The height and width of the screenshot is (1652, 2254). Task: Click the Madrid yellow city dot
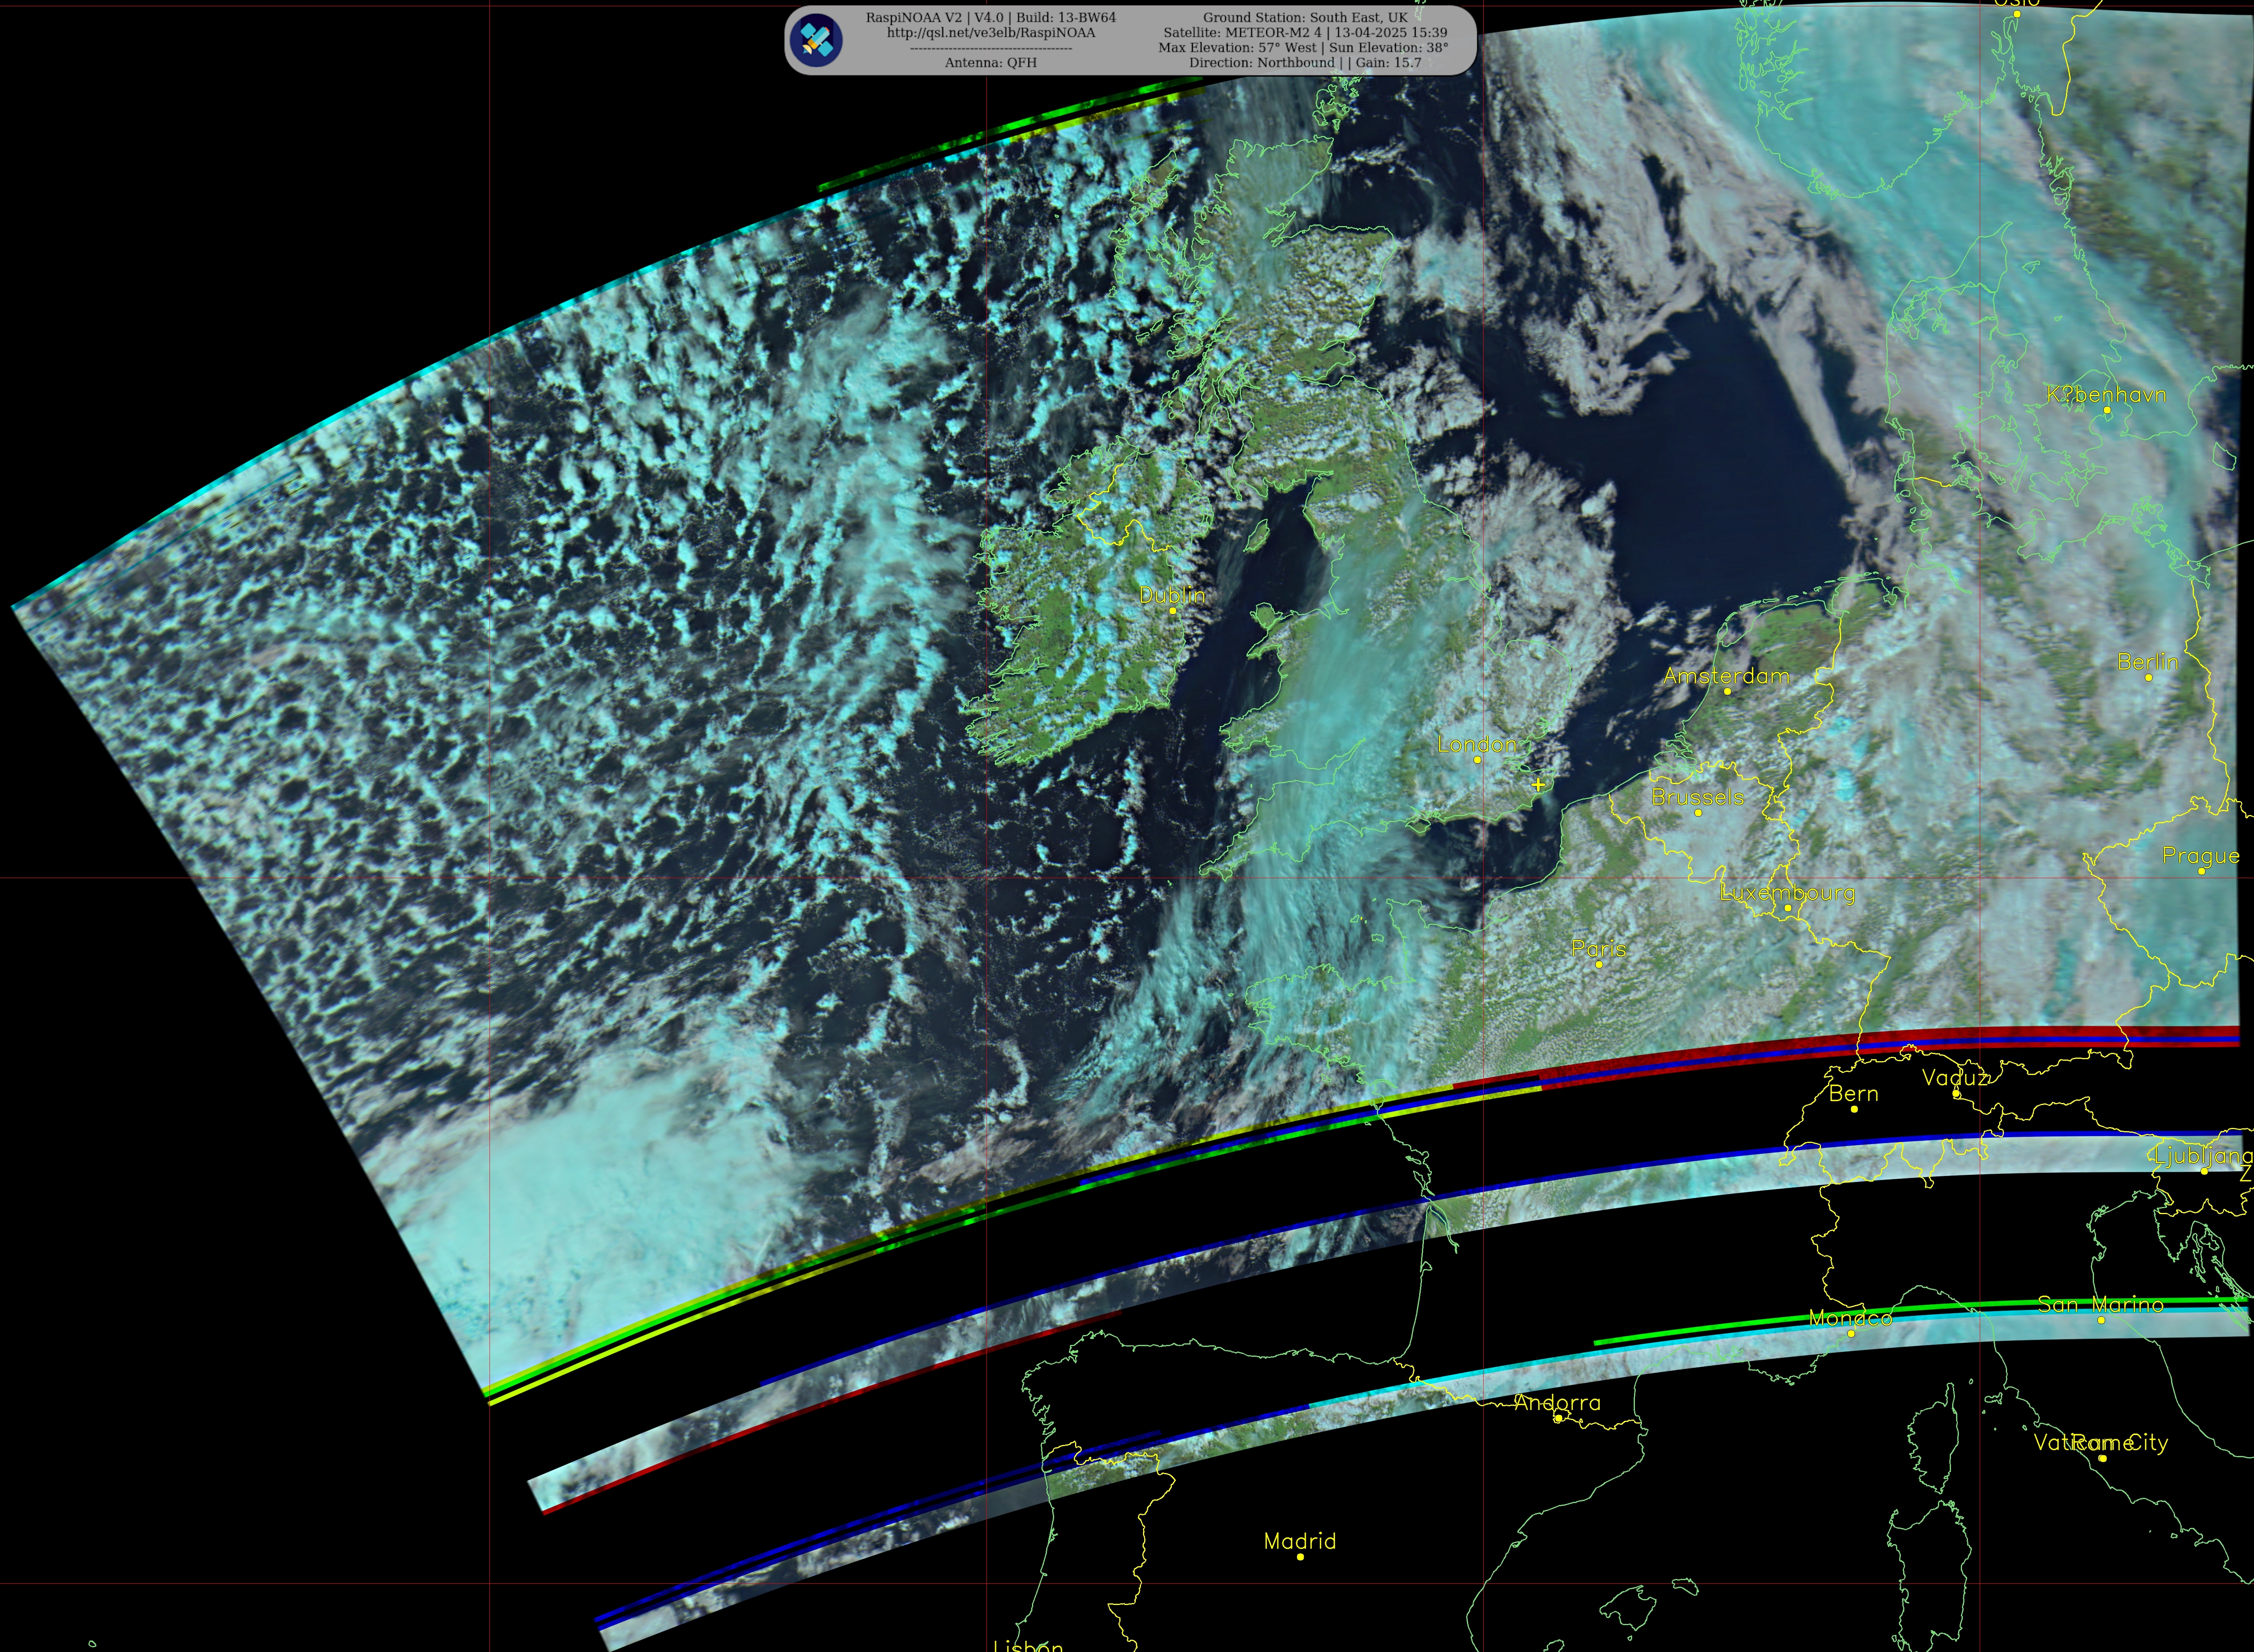click(x=1299, y=1557)
